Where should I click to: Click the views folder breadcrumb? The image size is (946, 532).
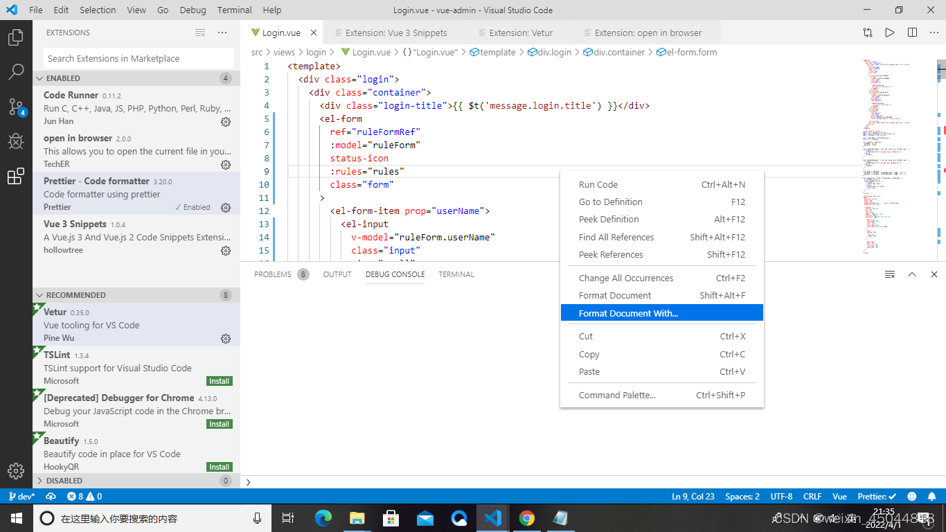[284, 52]
